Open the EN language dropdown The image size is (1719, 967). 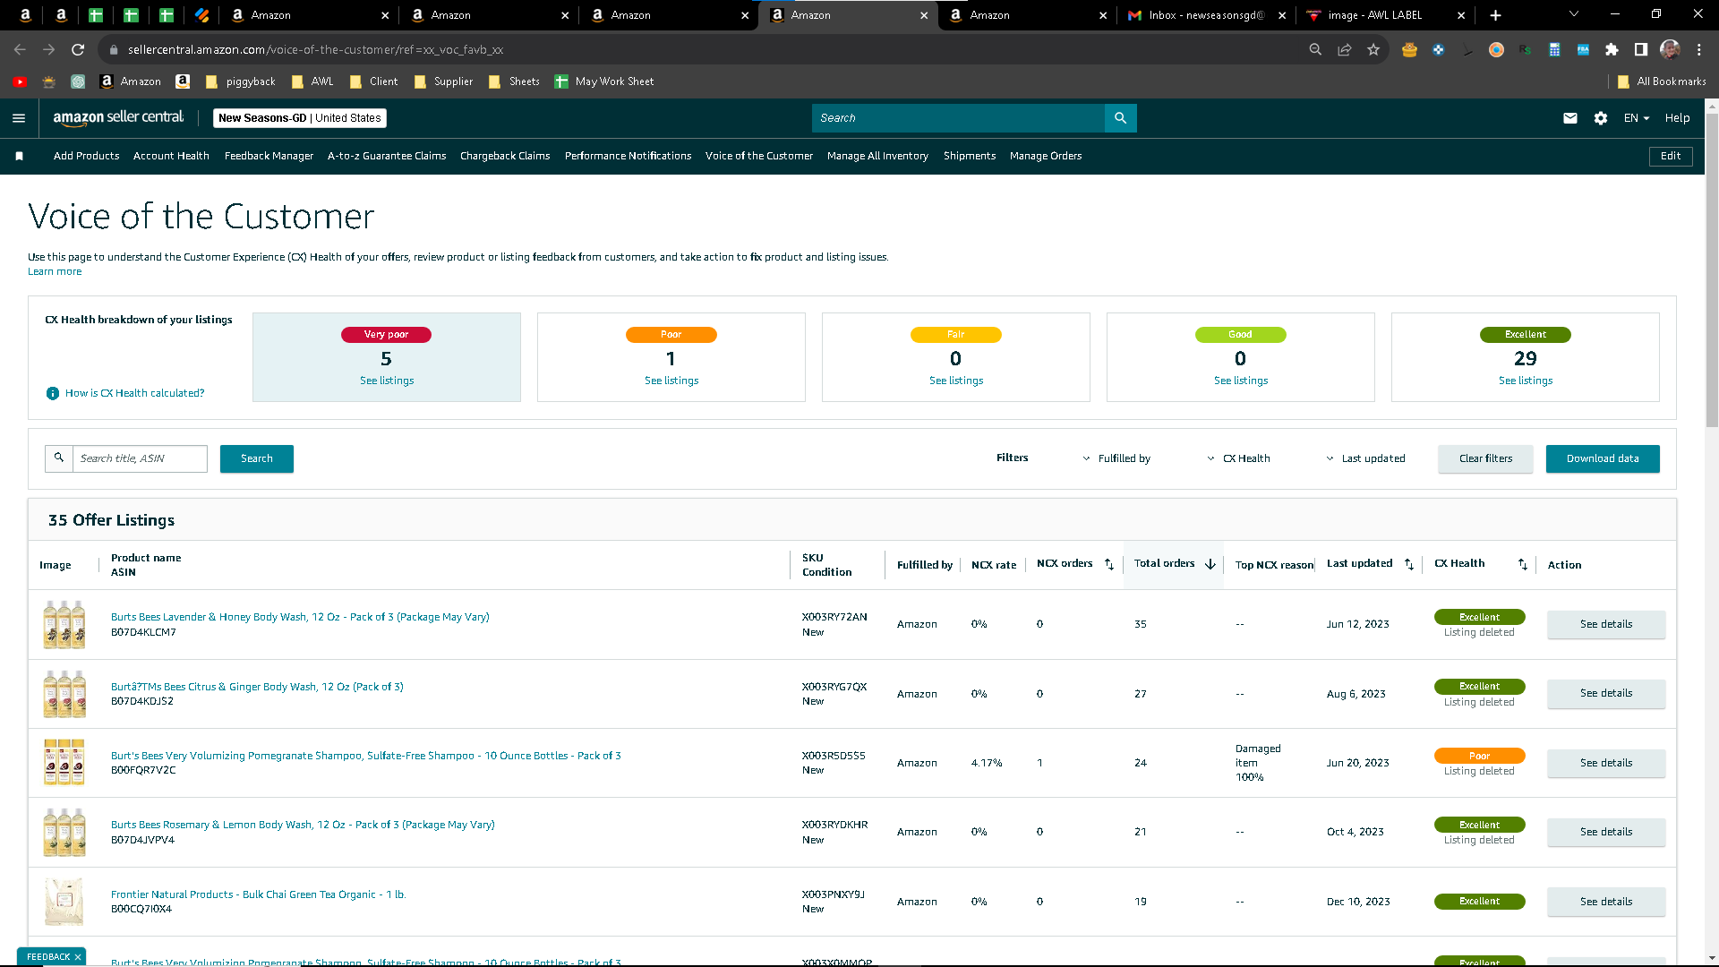pyautogui.click(x=1637, y=118)
